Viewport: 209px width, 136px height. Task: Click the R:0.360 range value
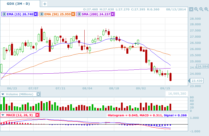(x=153, y=10)
